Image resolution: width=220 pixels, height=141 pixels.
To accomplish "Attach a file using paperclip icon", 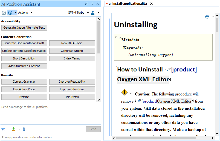I will [x=24, y=129].
